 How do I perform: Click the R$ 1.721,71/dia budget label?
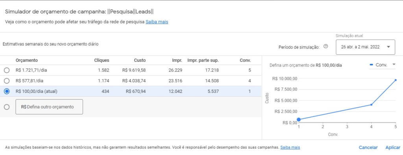click(31, 70)
